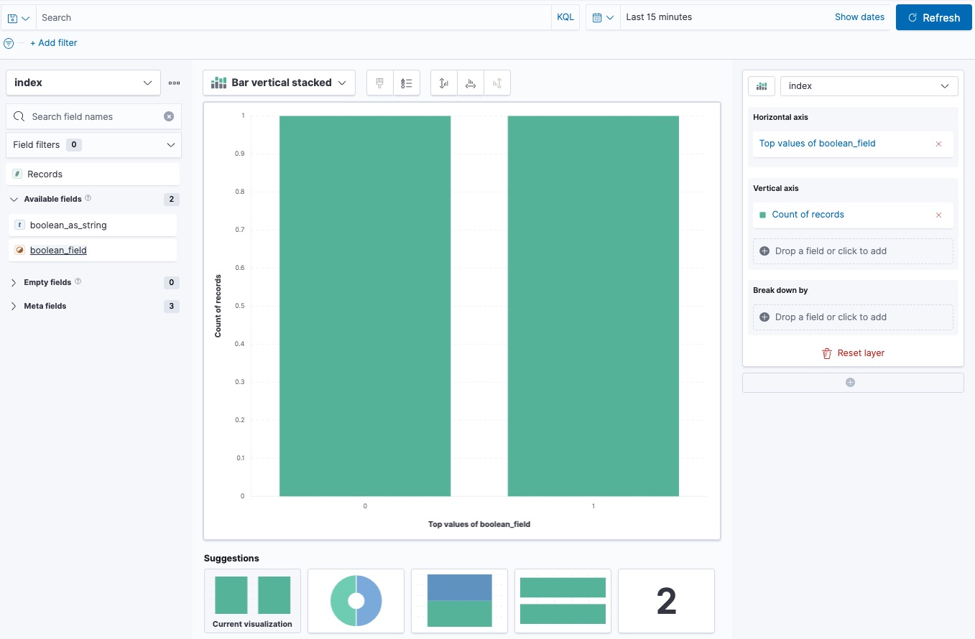Click the bar for value 1
The image size is (975, 639).
593,306
